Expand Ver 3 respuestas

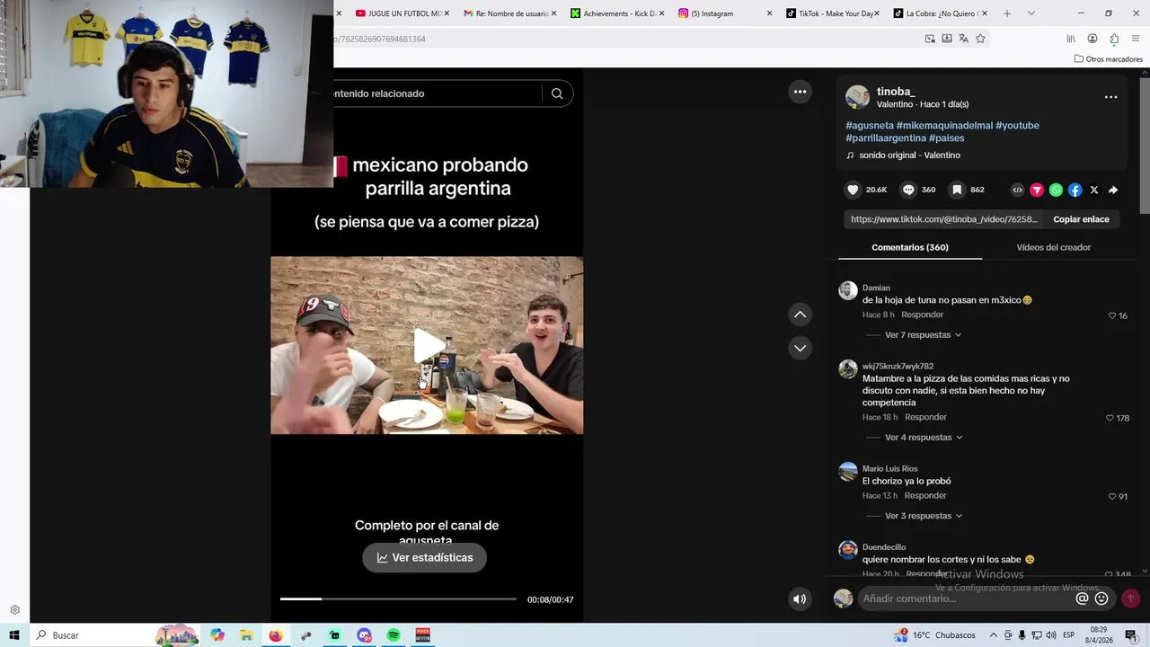point(924,516)
